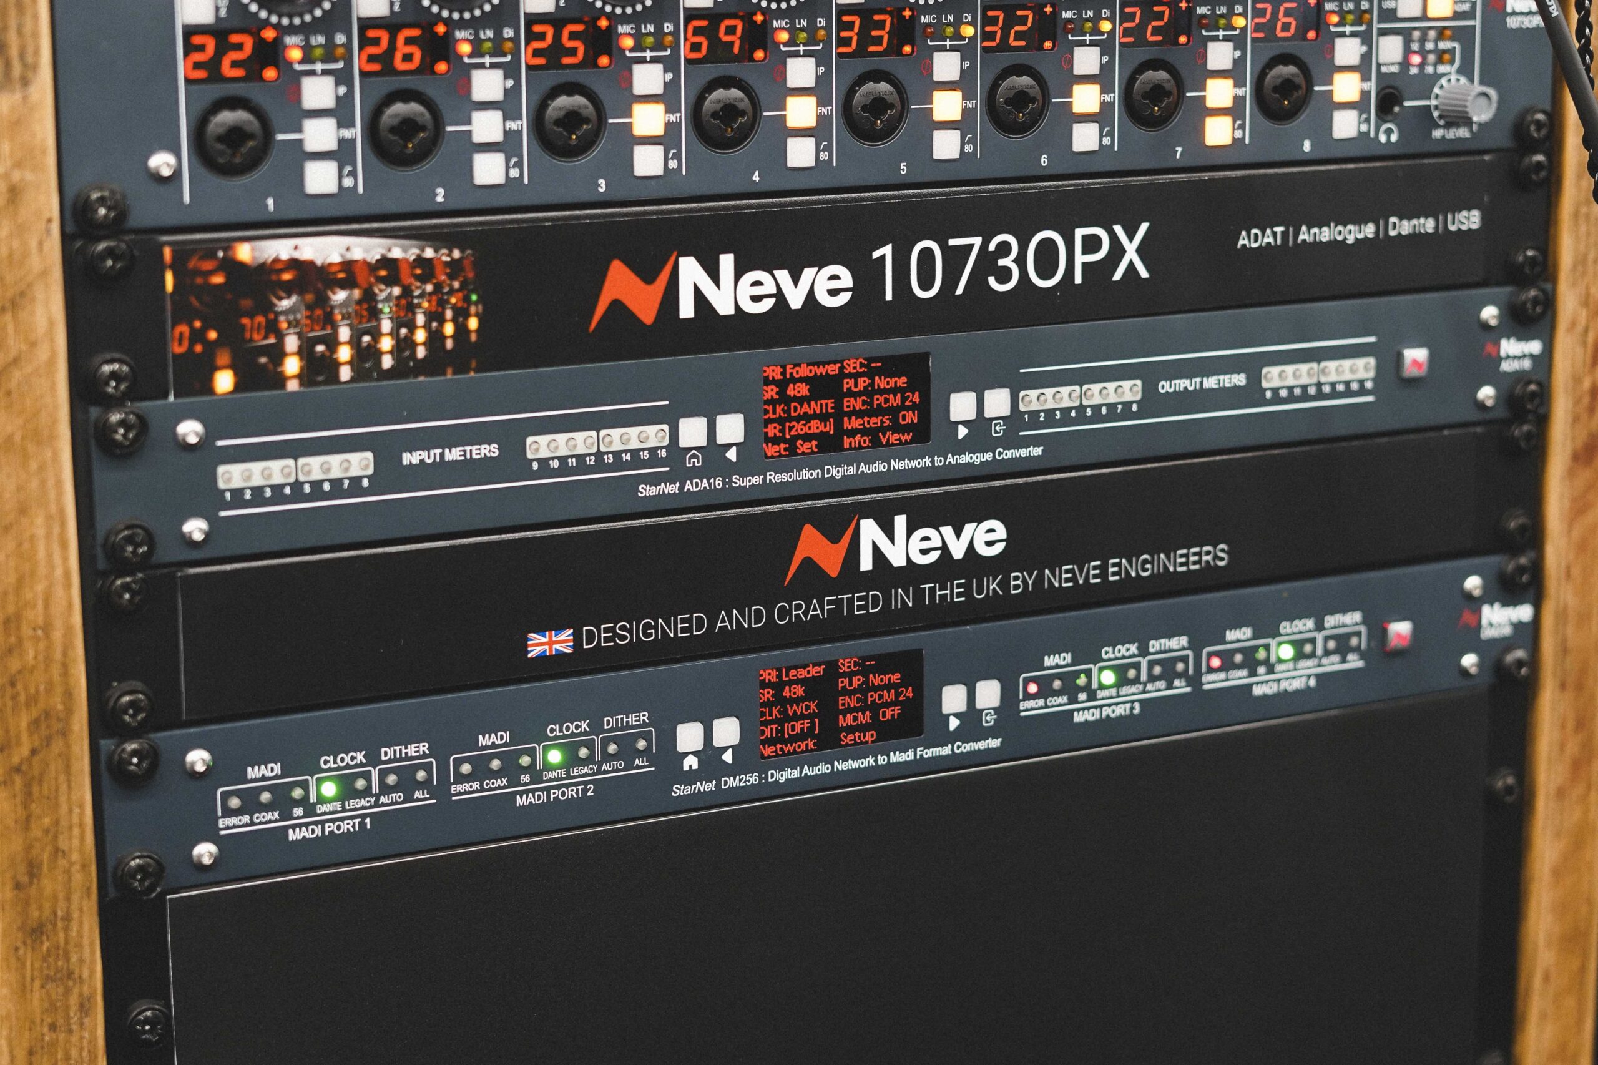Open 'Net: Set' on the ADA16 display
The width and height of the screenshot is (1598, 1065).
click(790, 448)
